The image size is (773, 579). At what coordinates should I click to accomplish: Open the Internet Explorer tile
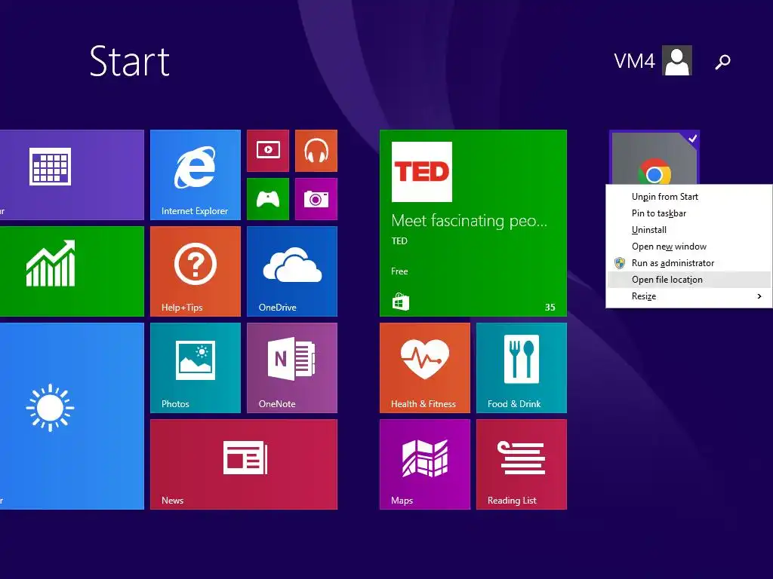click(x=196, y=175)
